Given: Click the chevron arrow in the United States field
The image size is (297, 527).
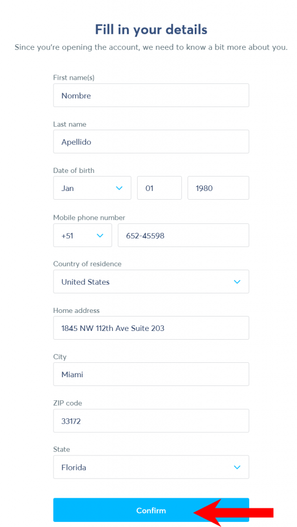Looking at the screenshot, I should tap(237, 282).
